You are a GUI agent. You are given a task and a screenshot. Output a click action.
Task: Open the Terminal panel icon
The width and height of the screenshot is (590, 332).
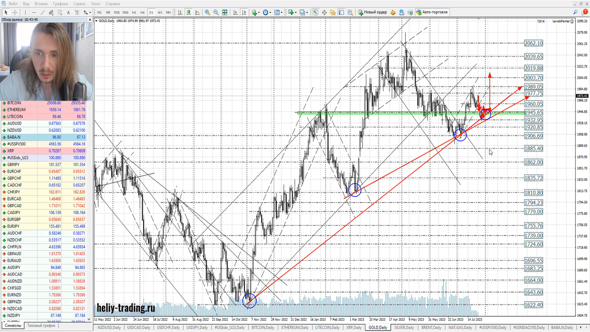(x=341, y=12)
